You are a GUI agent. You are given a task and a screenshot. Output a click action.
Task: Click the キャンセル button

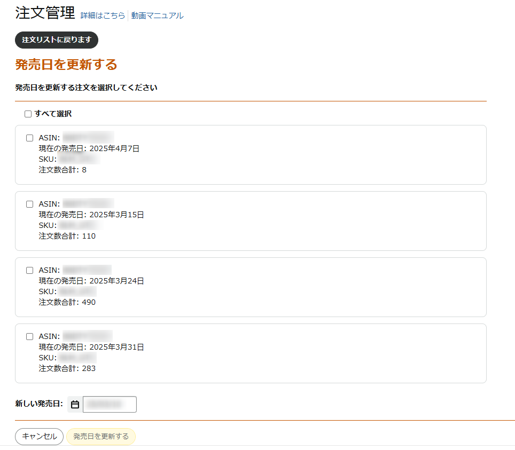[x=39, y=437]
